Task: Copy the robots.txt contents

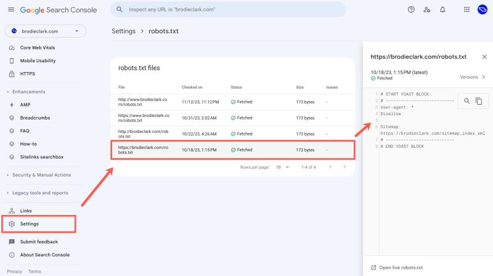Action: [479, 101]
